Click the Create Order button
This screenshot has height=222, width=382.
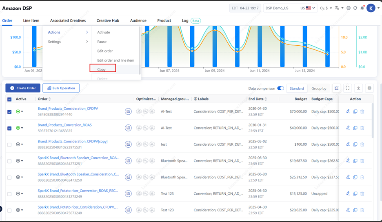pyautogui.click(x=23, y=88)
